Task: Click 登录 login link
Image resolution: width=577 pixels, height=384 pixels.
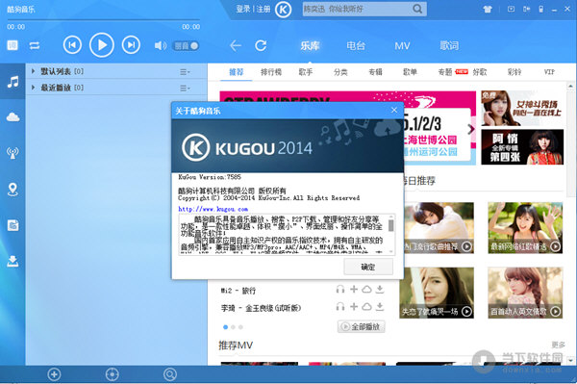Action: point(243,9)
